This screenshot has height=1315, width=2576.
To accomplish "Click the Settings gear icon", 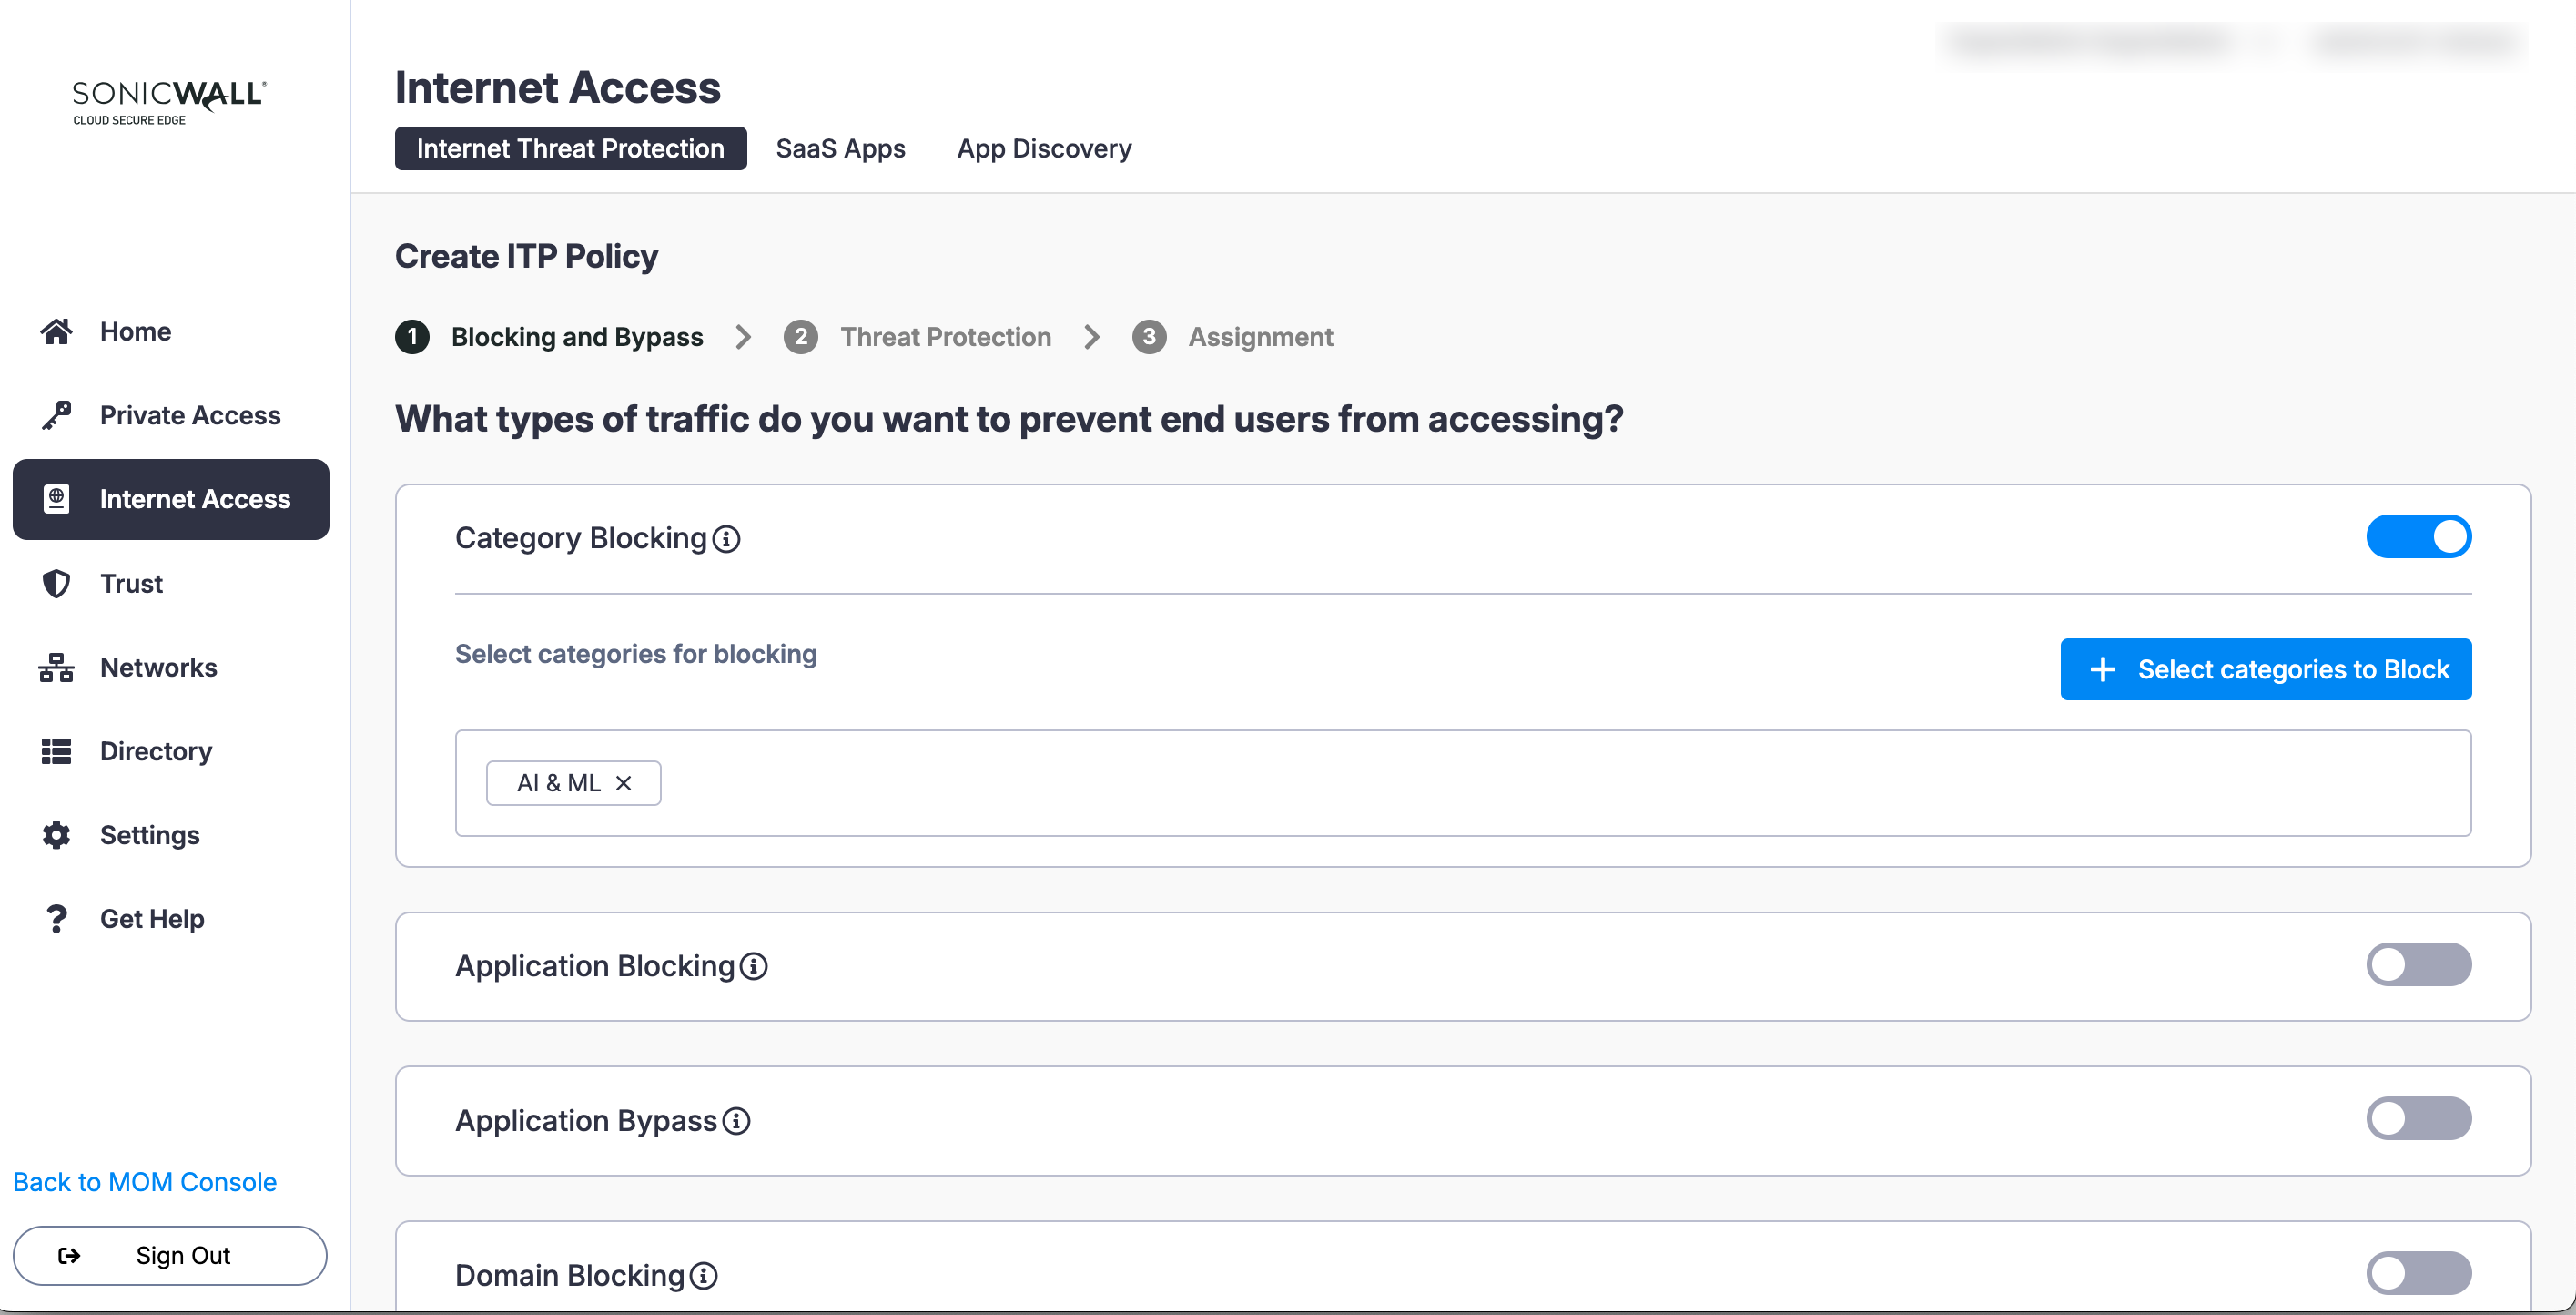I will tap(56, 835).
